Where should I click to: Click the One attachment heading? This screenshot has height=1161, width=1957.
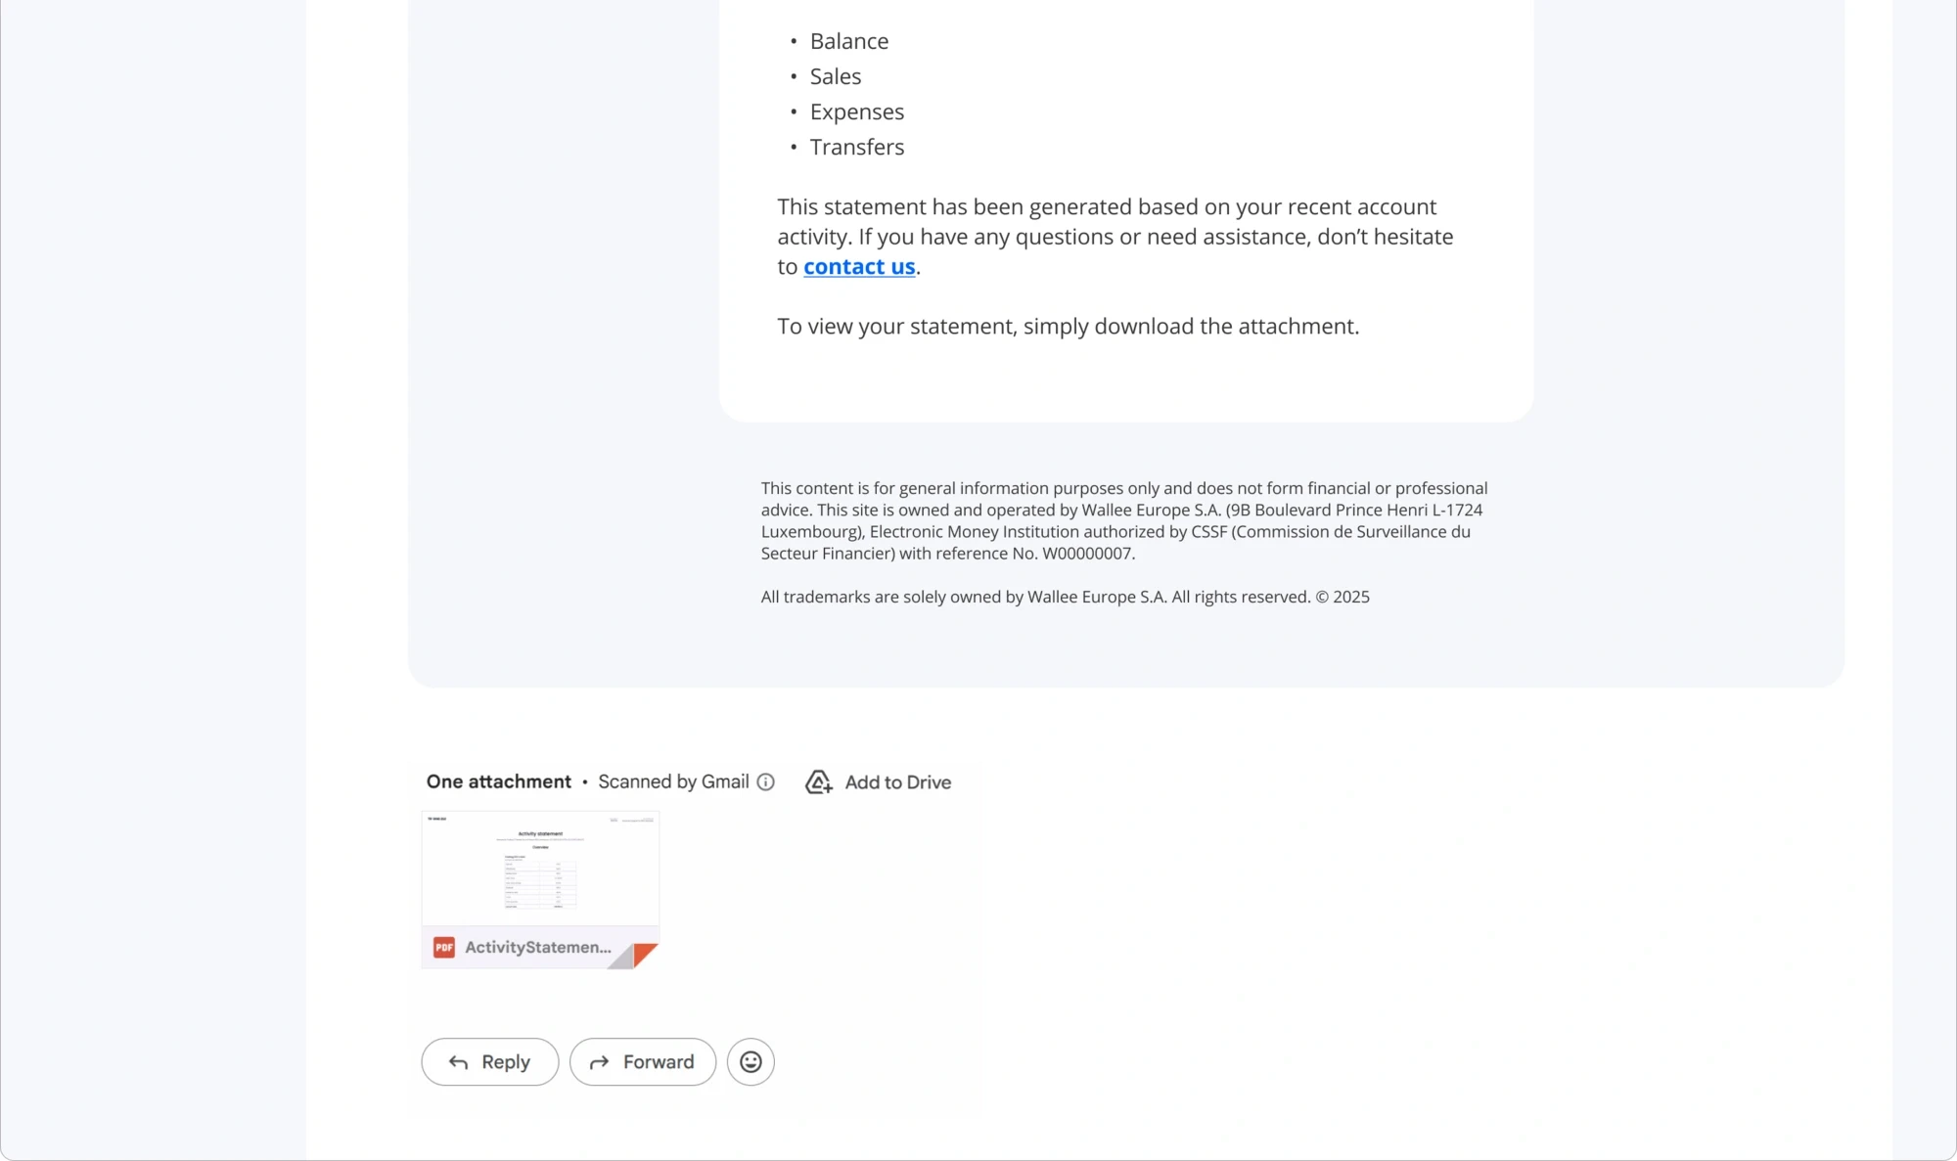click(499, 781)
